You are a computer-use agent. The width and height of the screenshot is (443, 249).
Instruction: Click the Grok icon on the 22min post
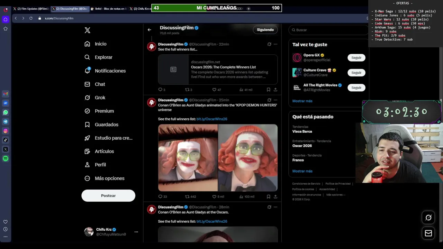click(x=269, y=44)
